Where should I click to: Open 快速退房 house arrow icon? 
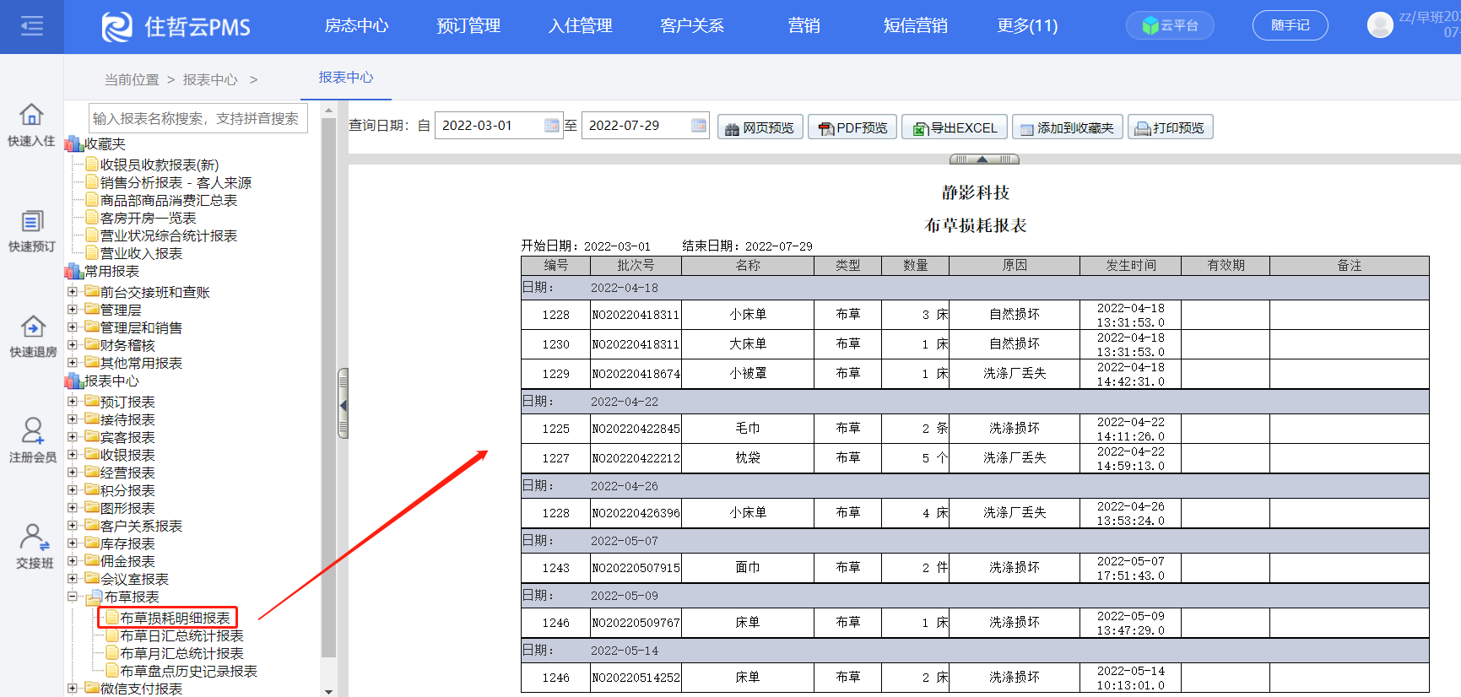point(32,327)
